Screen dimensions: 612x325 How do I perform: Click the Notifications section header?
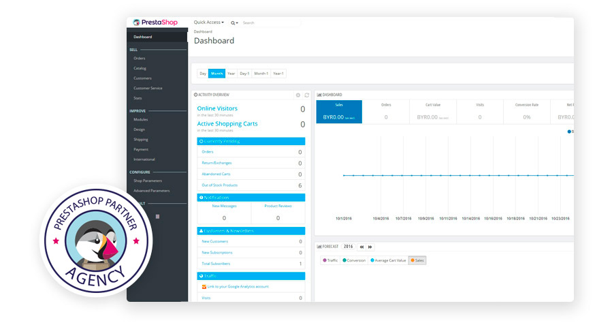click(x=251, y=198)
